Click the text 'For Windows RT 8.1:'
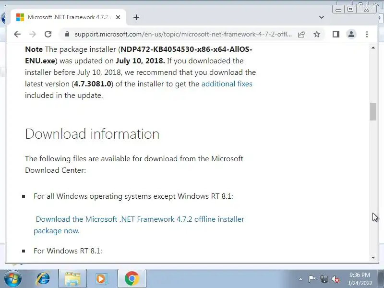 pyautogui.click(x=68, y=251)
